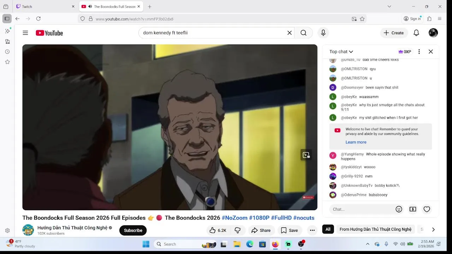This screenshot has height=254, width=452.
Task: Open Hướng Dẫn Thủ Thuật Công Nghệ channel name
Action: coord(72,228)
